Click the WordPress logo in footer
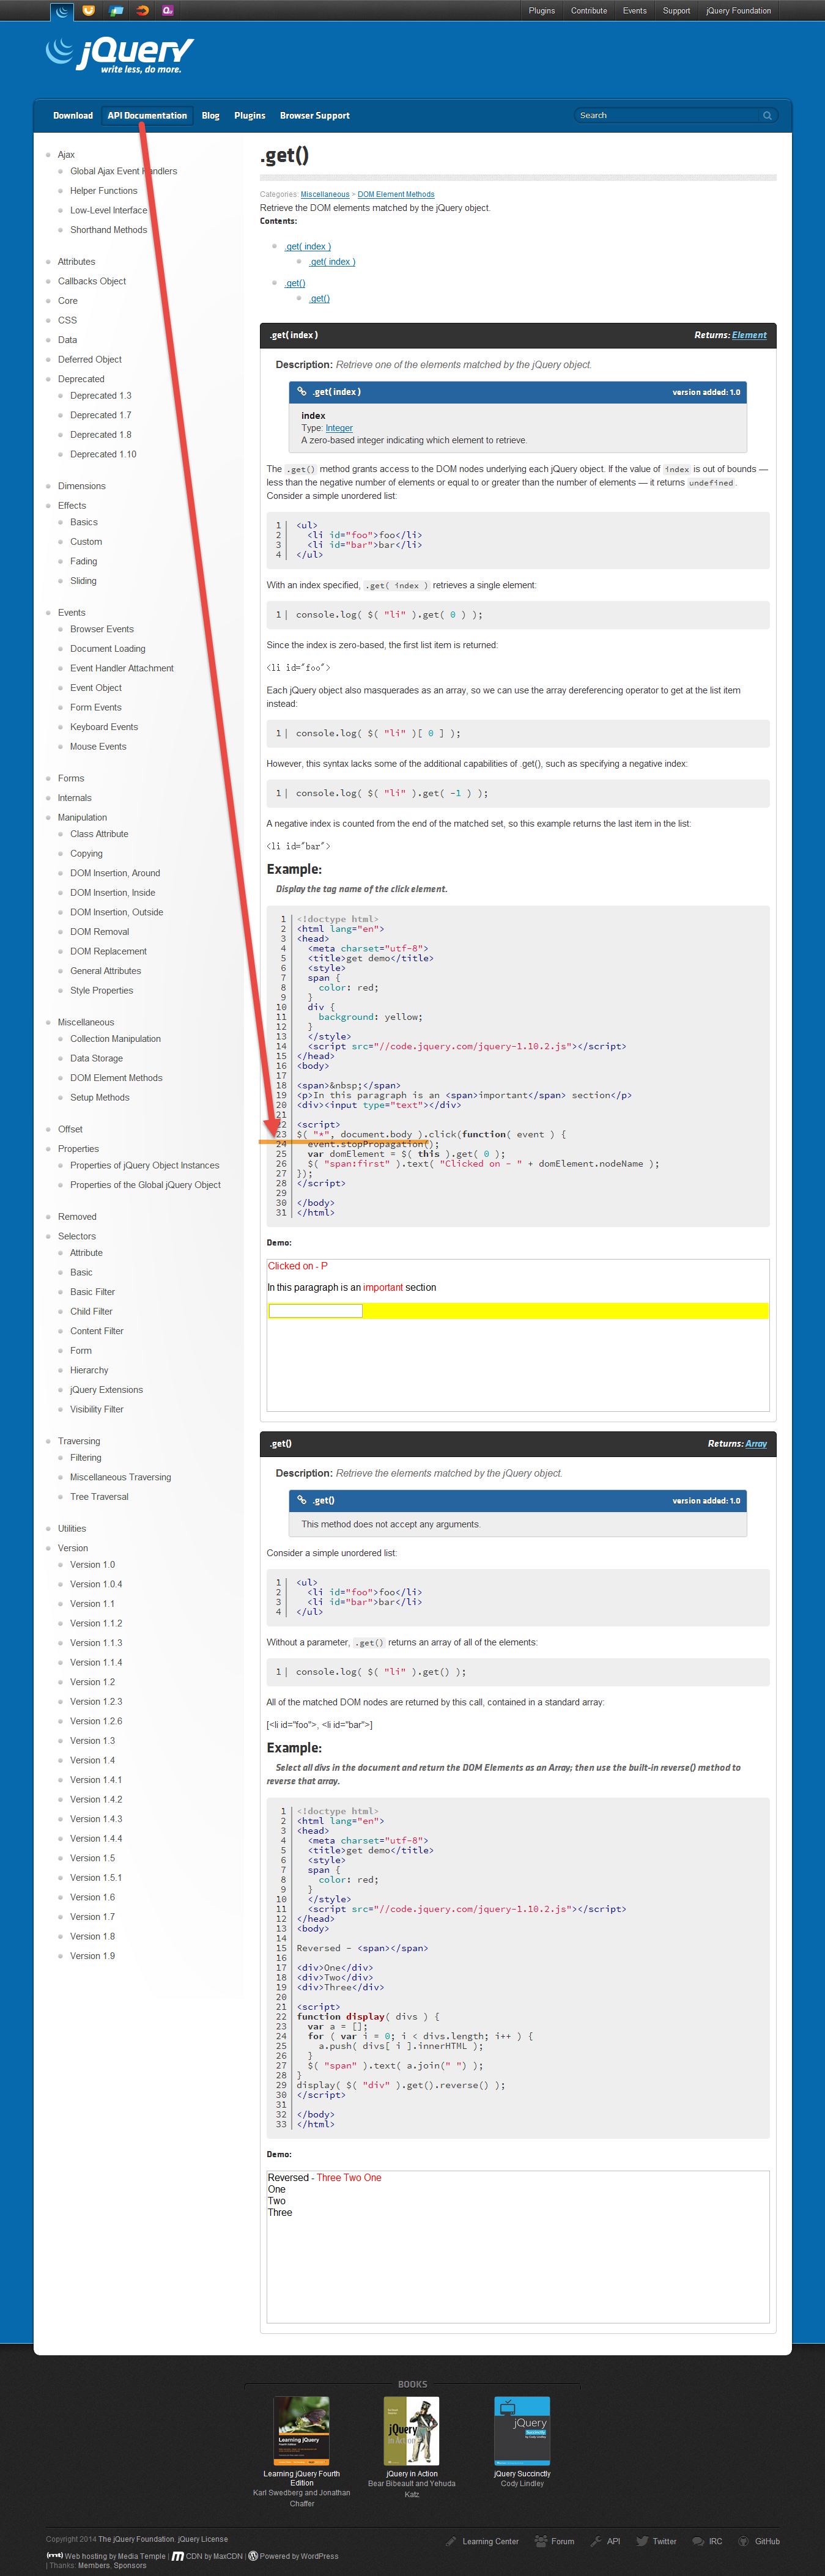 253,2556
